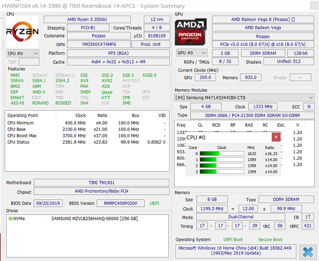Click the Picasso codename field in CPU section
This screenshot has width=319, height=261.
click(98, 36)
